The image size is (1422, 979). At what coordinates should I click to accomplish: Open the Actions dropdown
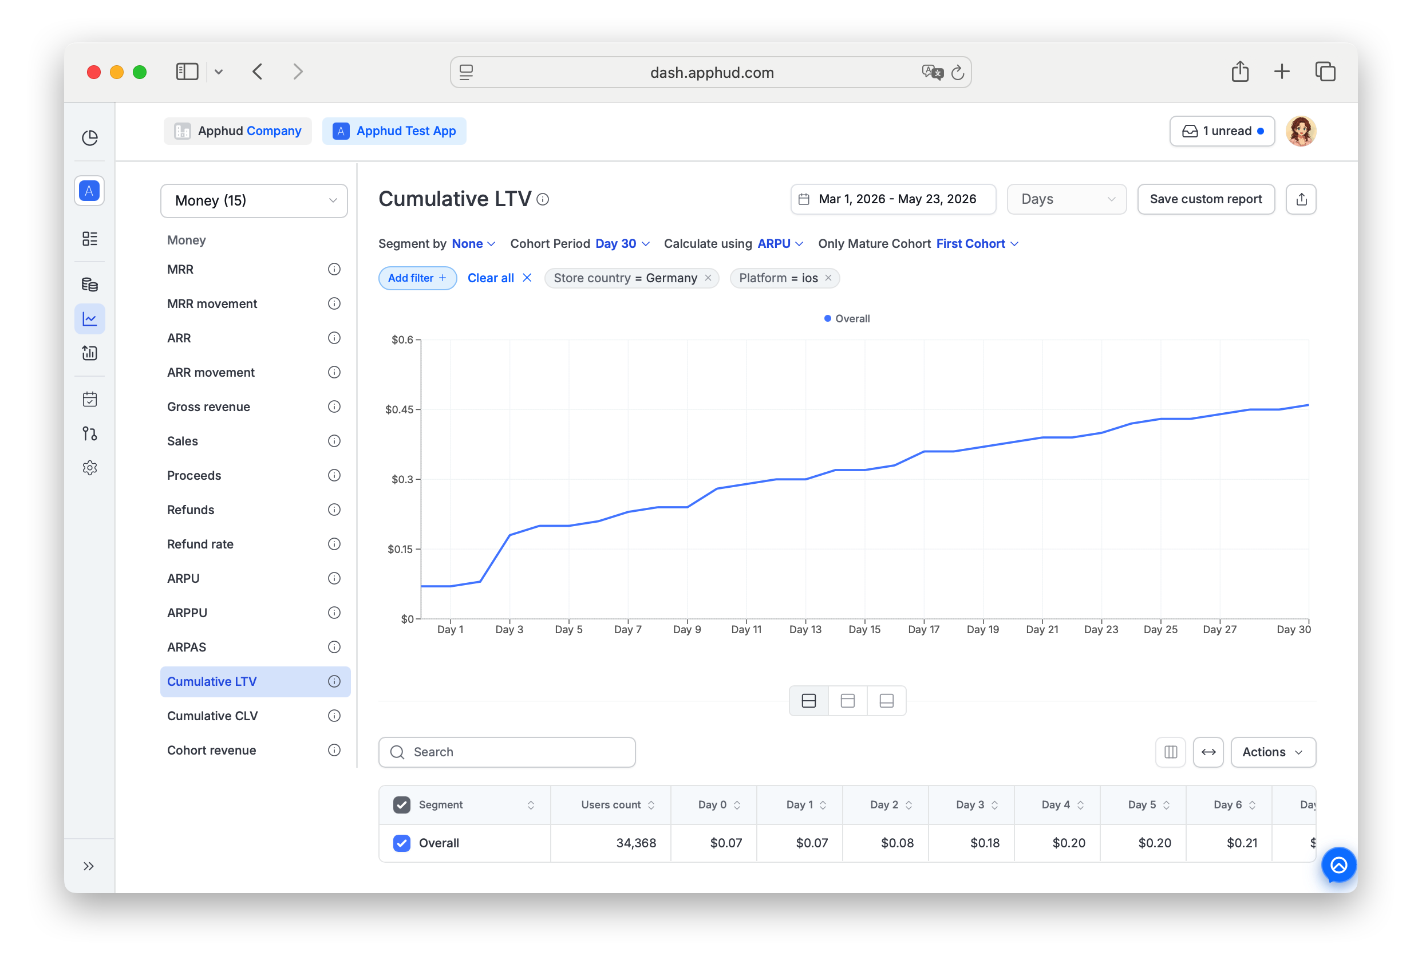coord(1273,752)
